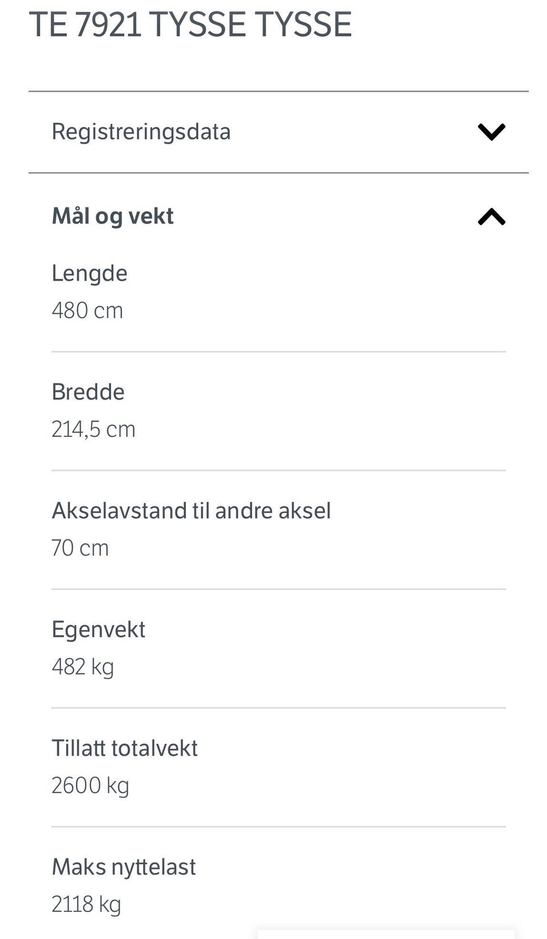The image size is (547, 939).
Task: Select the Egenvekt label
Action: pos(99,630)
